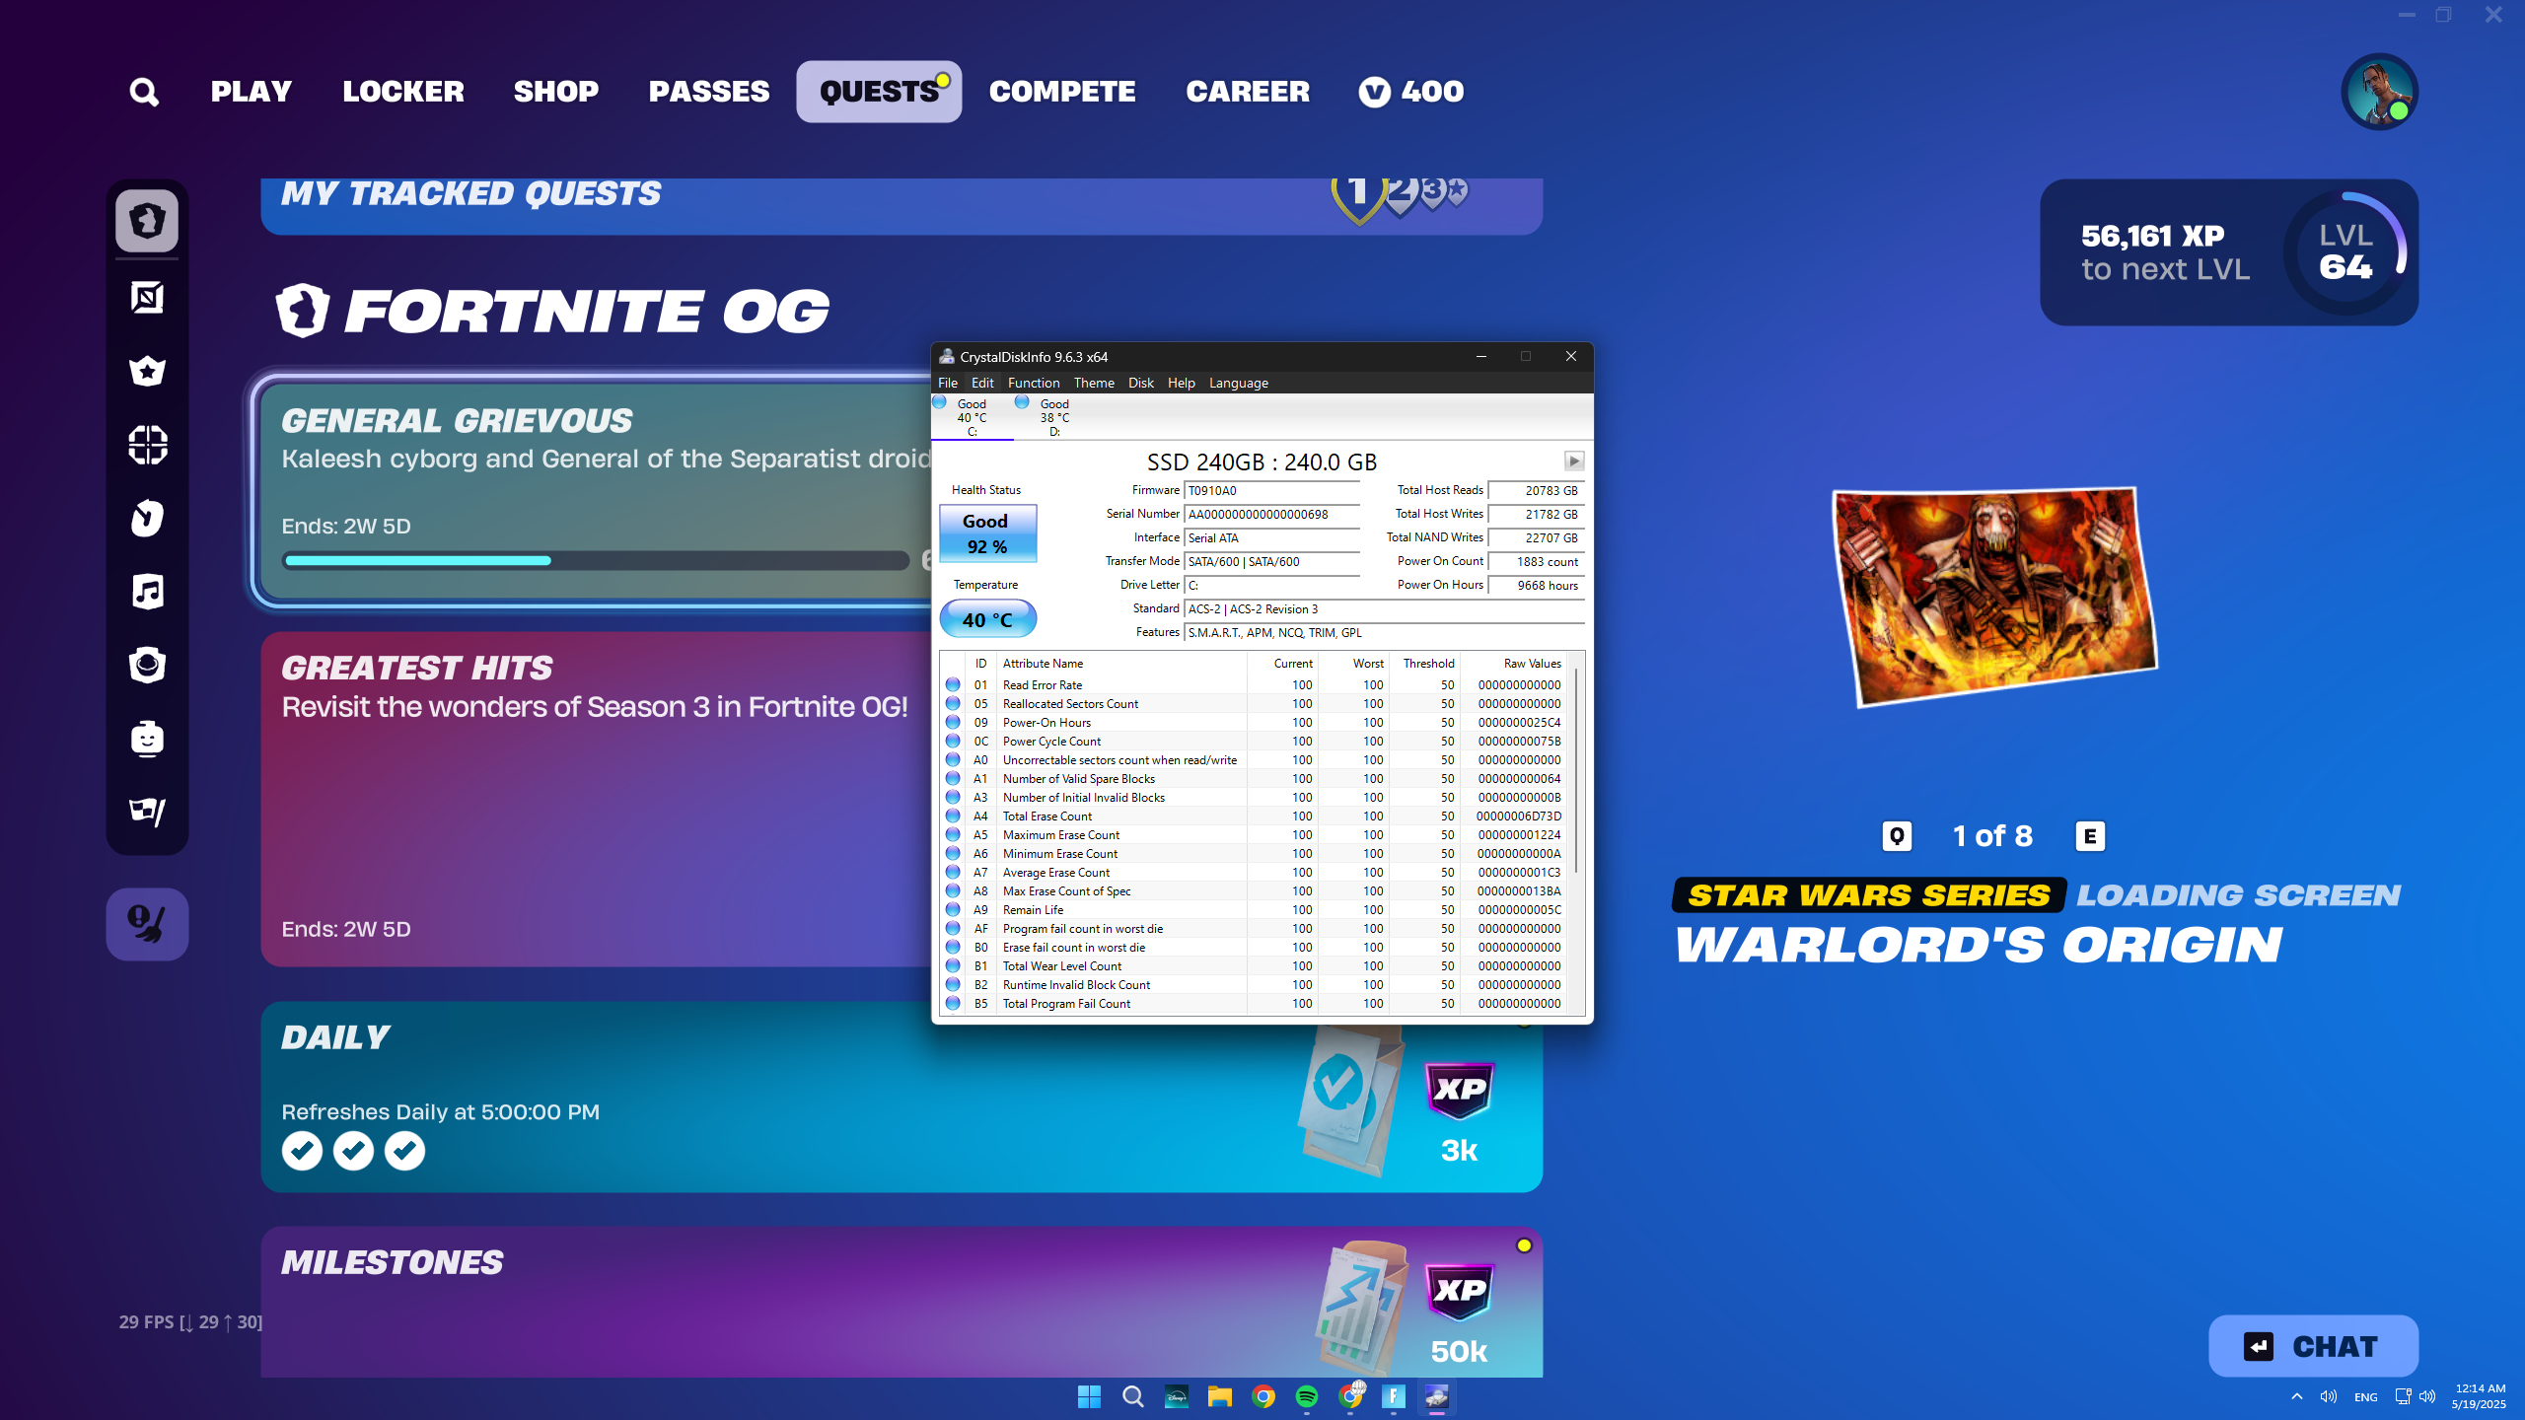Click the 40 °C temperature button
The image size is (2525, 1420).
tap(986, 619)
